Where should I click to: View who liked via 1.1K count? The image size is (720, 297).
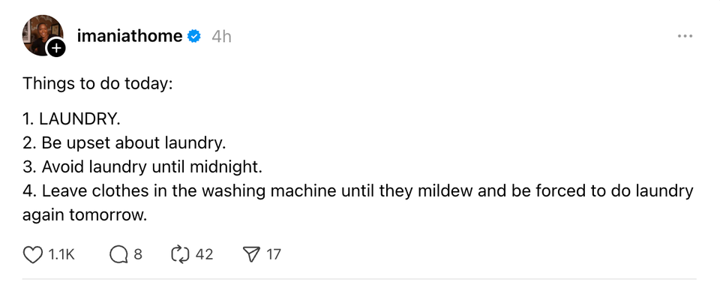(61, 254)
